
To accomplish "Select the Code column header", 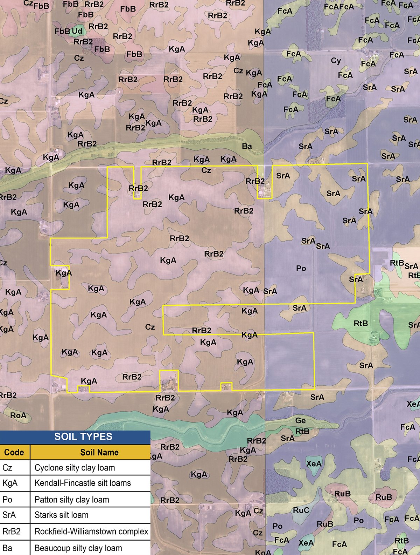I will coord(15,452).
